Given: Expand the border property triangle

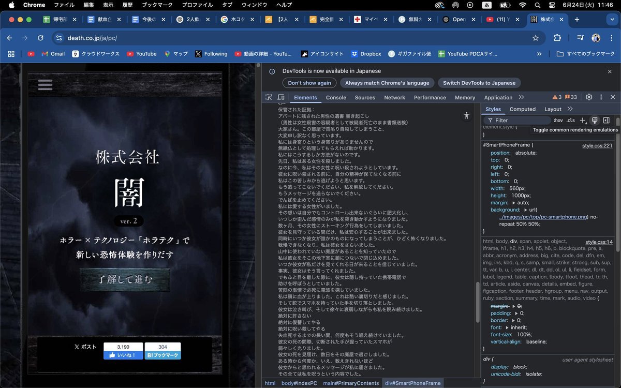Looking at the screenshot, I should 513,320.
